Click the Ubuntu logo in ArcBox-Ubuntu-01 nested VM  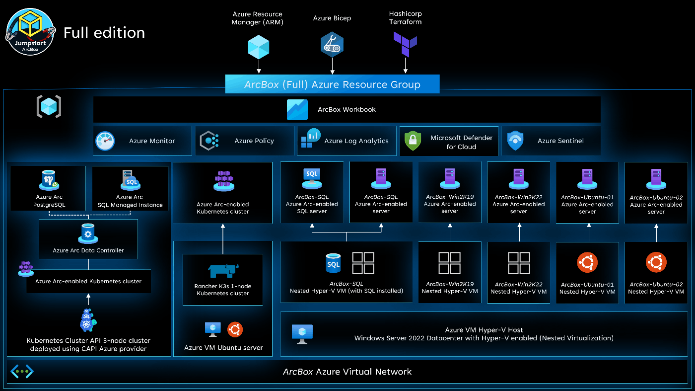click(587, 263)
